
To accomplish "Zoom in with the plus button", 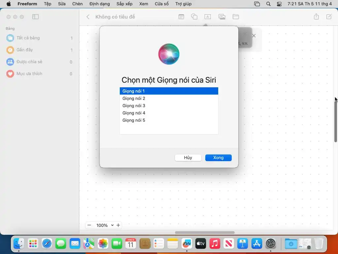I will tap(118, 225).
